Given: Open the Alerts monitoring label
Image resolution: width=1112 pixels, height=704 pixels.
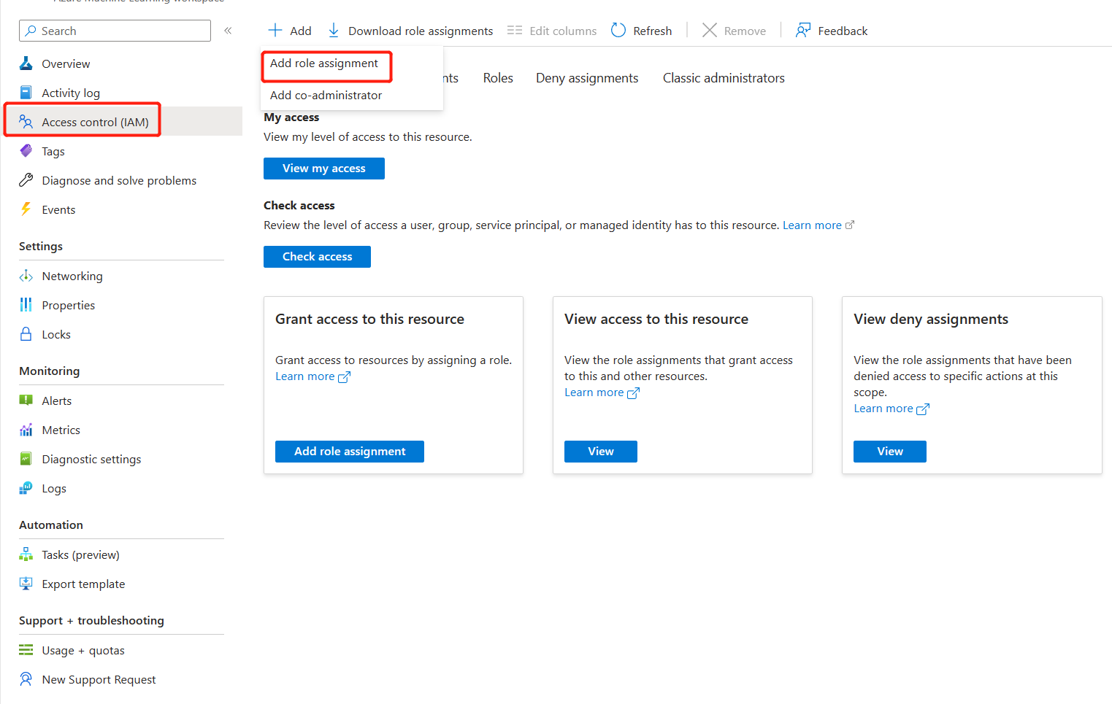Looking at the screenshot, I should (57, 401).
